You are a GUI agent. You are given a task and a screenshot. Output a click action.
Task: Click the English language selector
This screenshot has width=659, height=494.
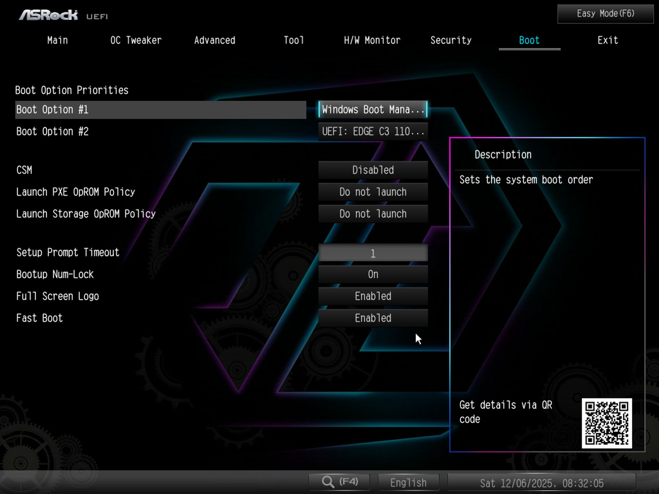point(408,482)
